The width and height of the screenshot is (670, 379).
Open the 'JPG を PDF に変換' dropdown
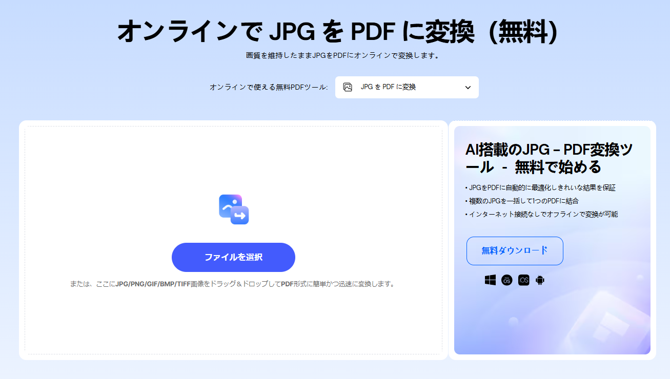407,87
